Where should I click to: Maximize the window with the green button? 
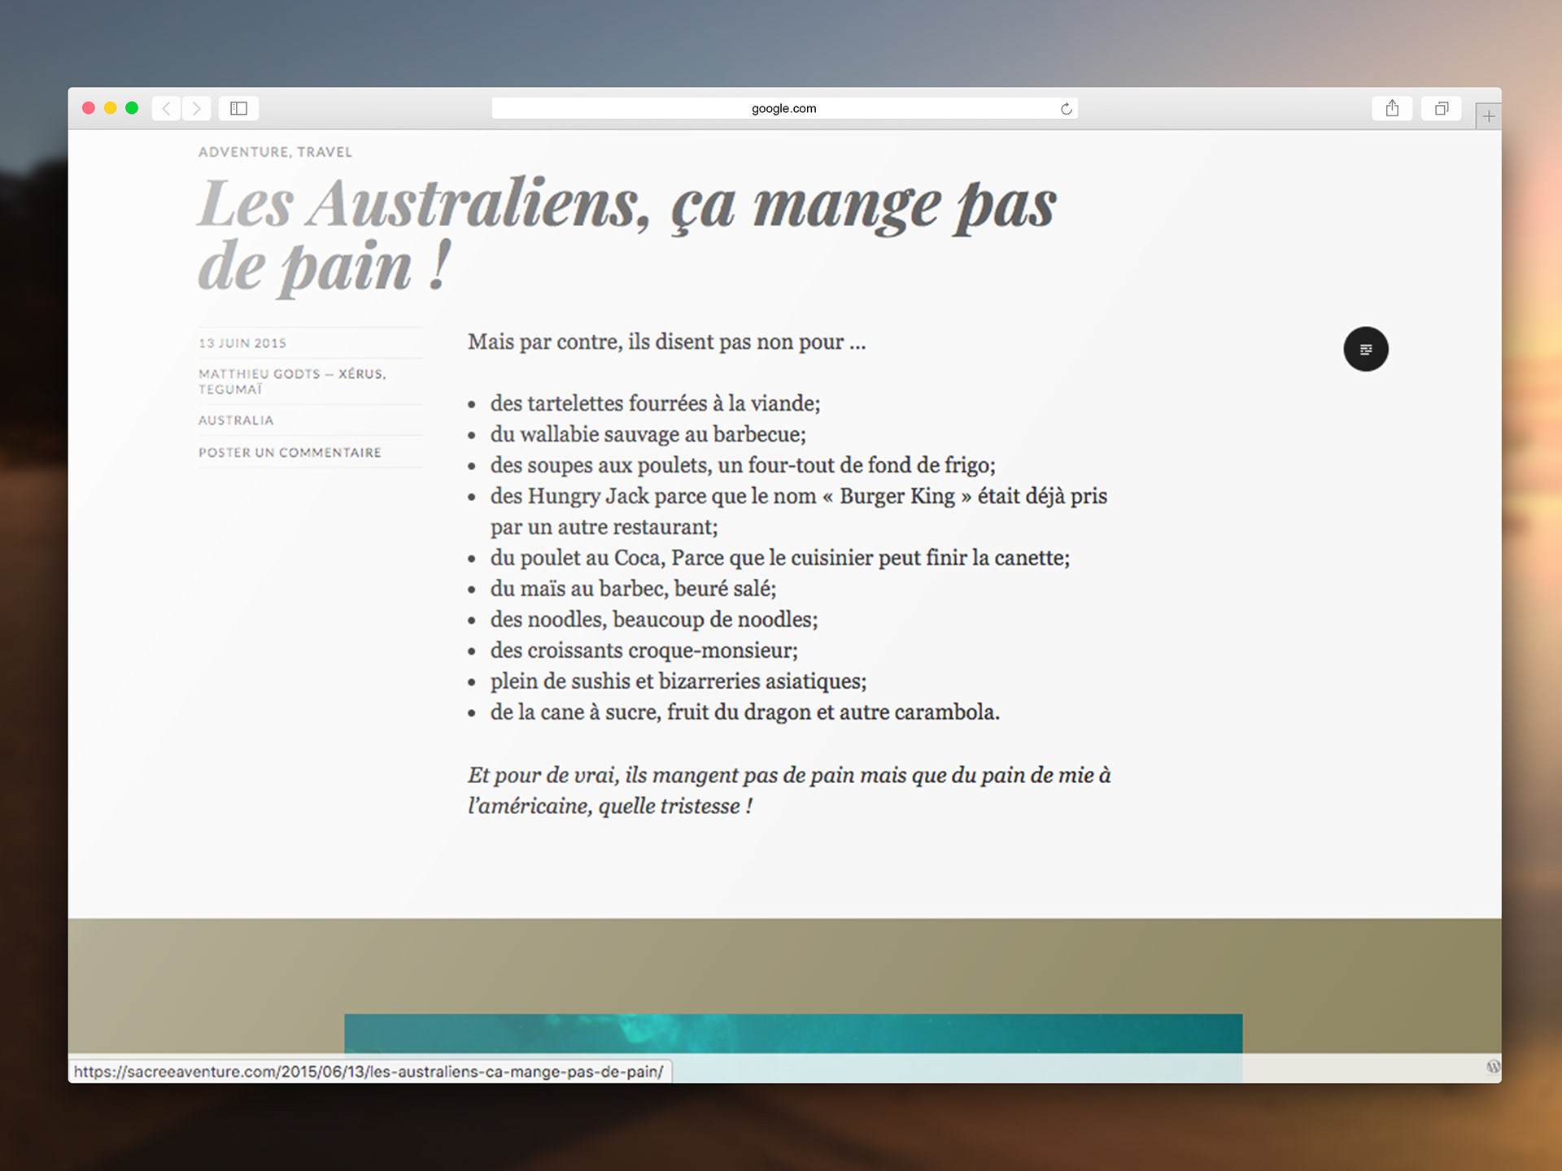(x=132, y=108)
